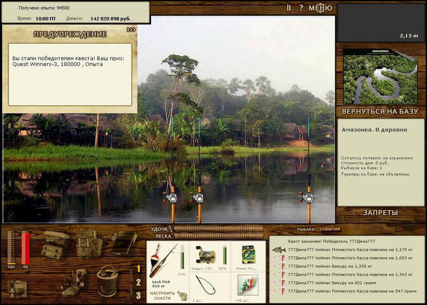
Task: Click the event text 'Бикуду на 1,356 кг'
Action: (352, 266)
